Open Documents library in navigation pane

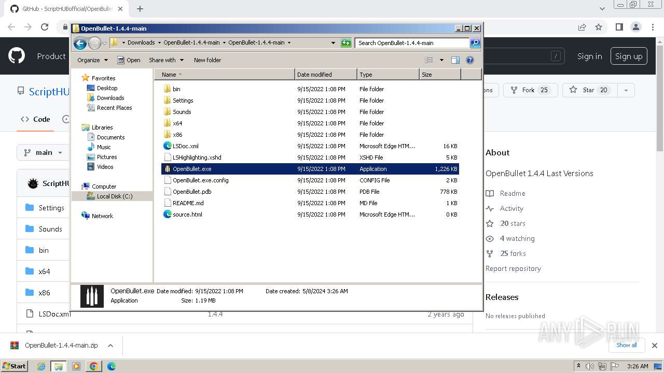110,137
